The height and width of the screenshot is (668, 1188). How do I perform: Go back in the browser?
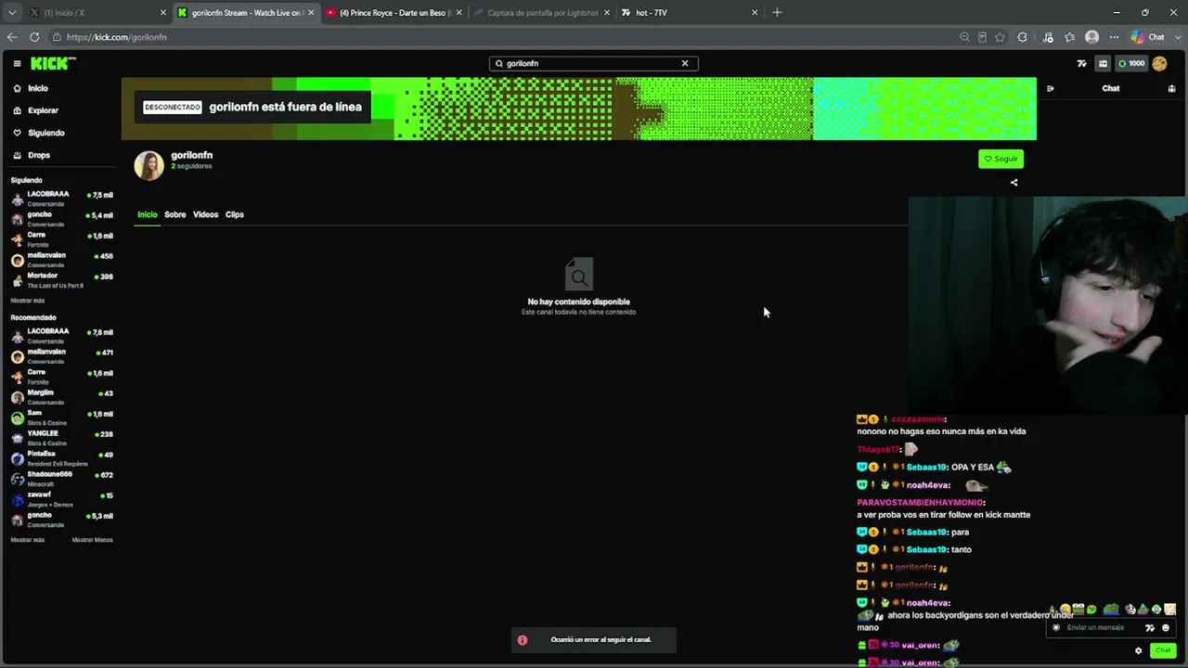coord(12,37)
